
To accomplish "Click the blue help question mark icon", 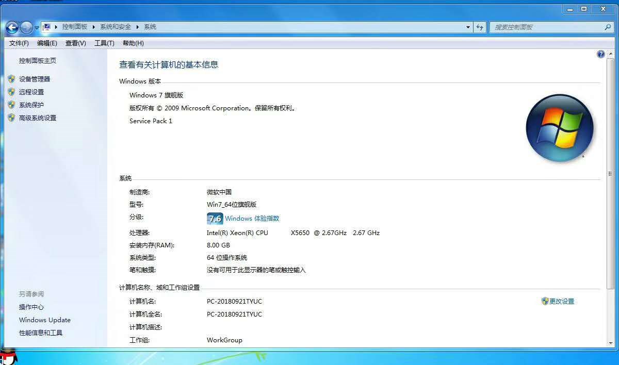I will [x=600, y=54].
